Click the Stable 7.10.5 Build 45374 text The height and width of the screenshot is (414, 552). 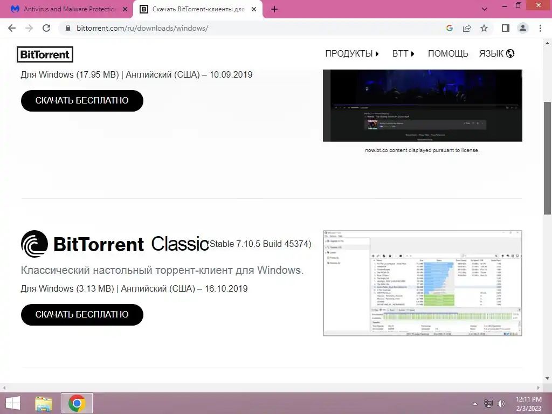click(x=260, y=244)
